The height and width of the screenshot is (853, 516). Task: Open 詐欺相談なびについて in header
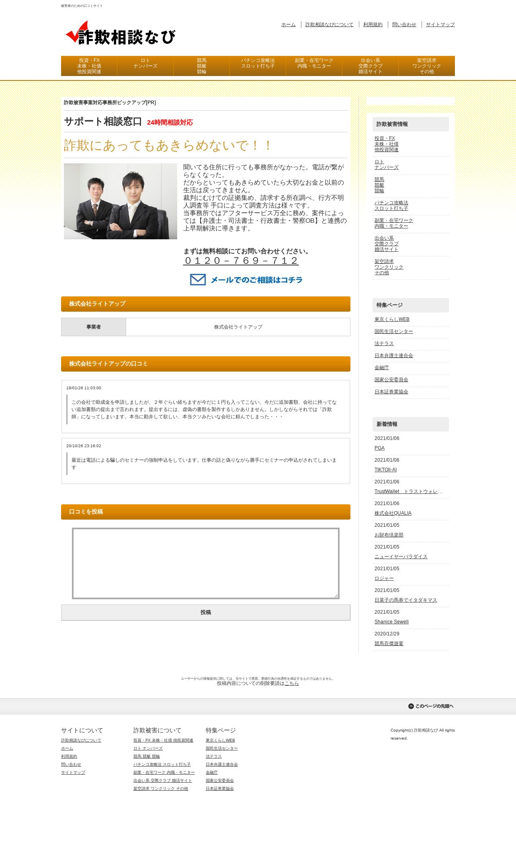click(x=330, y=25)
